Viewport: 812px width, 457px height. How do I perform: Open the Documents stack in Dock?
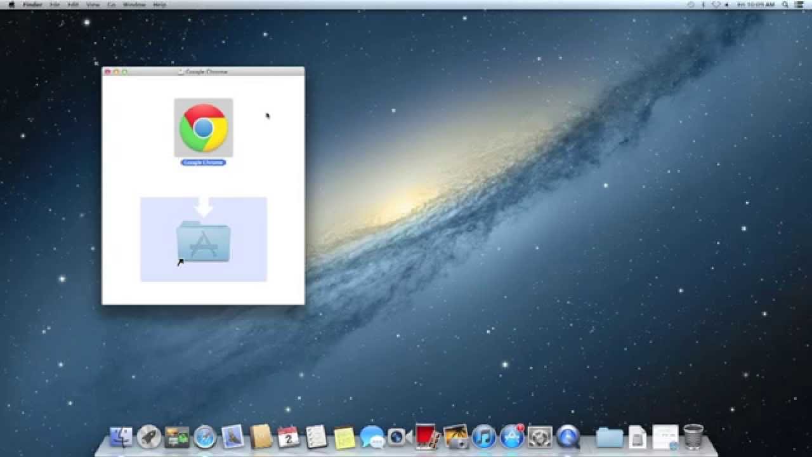point(637,437)
